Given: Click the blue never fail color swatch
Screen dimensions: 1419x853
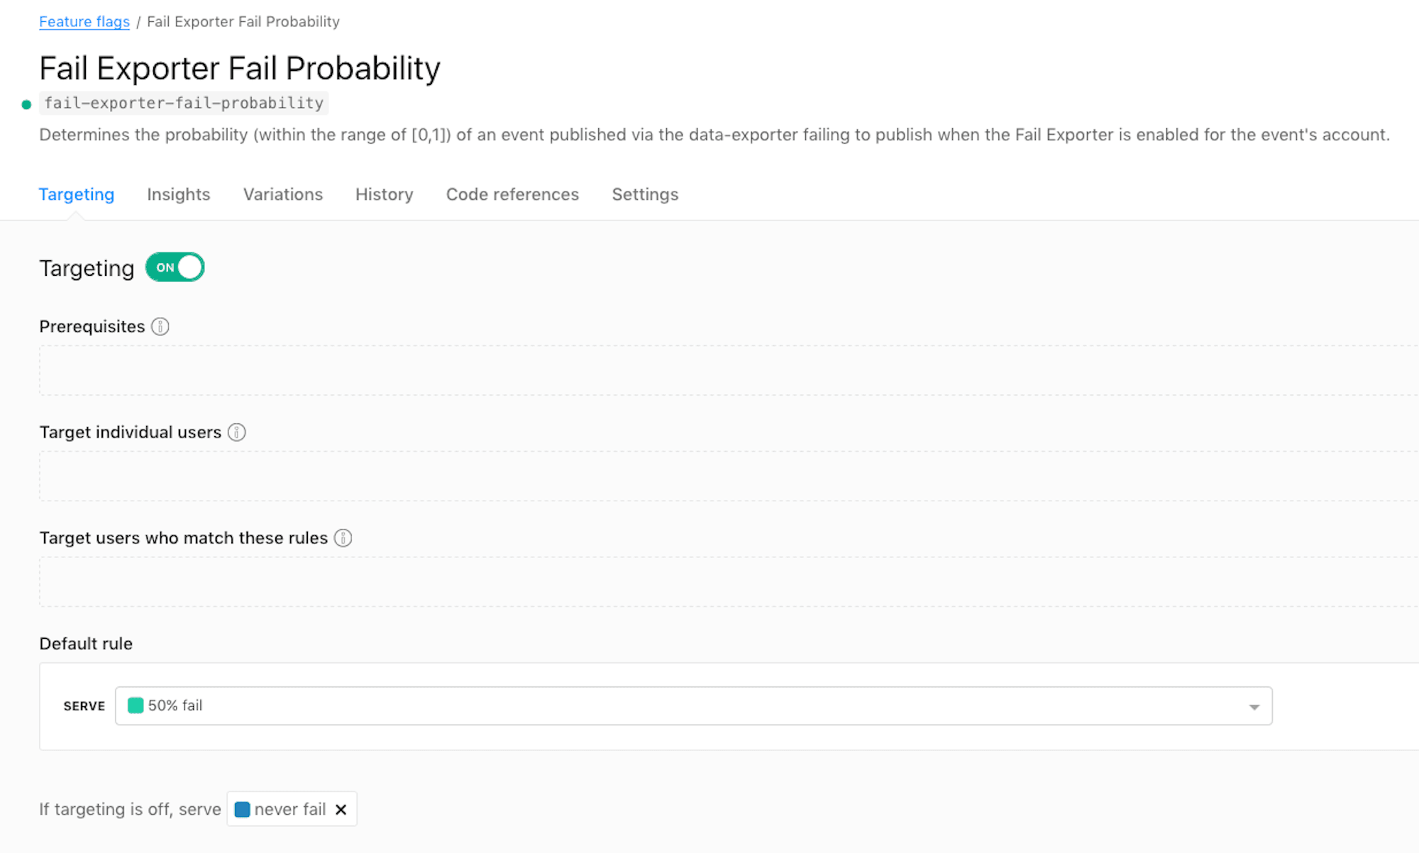Looking at the screenshot, I should pos(242,809).
